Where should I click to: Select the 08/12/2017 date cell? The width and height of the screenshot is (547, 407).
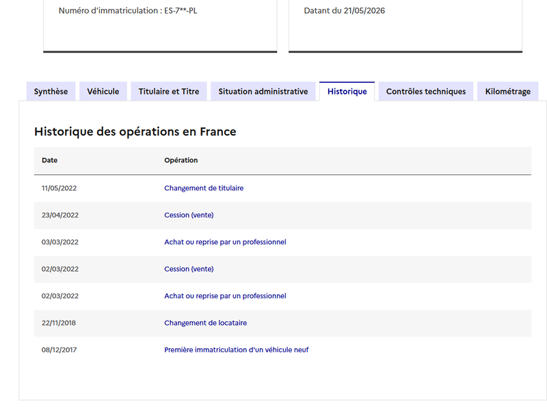pos(59,350)
